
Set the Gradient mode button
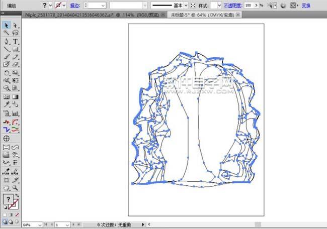11,214
